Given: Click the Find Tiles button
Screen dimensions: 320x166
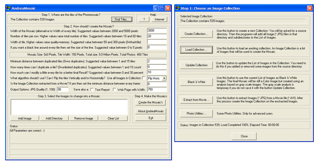Looking at the screenshot, I should [122, 19].
